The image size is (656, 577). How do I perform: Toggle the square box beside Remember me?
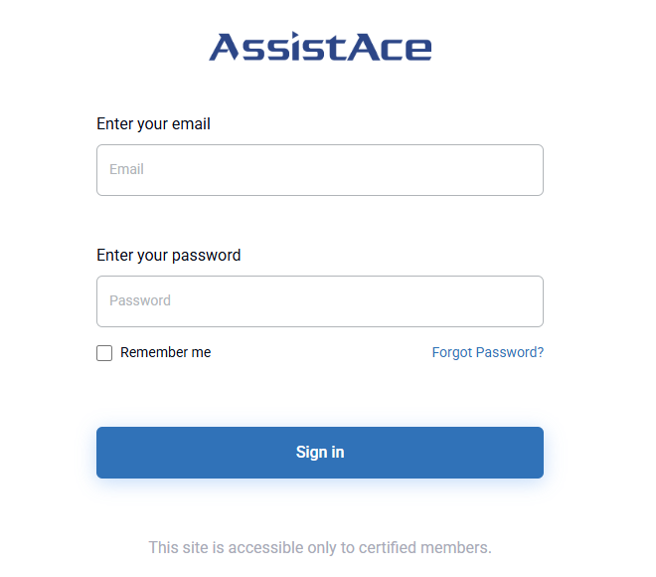104,353
